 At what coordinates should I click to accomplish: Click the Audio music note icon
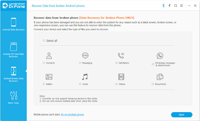(x=85, y=77)
